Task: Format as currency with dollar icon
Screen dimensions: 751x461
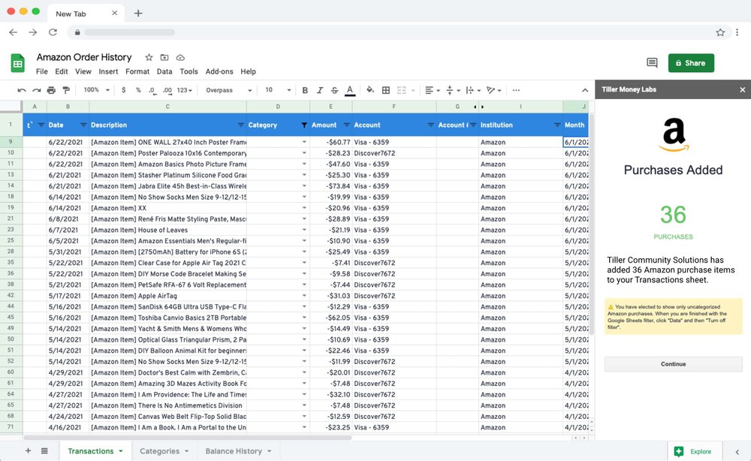Action: point(124,90)
